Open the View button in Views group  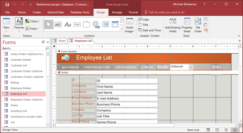(6, 25)
